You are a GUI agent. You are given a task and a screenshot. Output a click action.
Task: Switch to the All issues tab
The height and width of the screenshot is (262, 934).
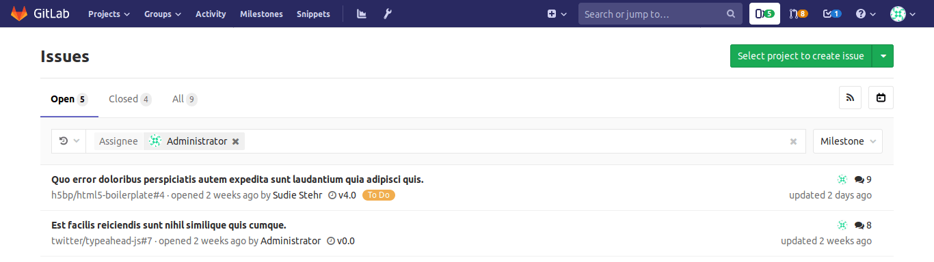pyautogui.click(x=185, y=99)
